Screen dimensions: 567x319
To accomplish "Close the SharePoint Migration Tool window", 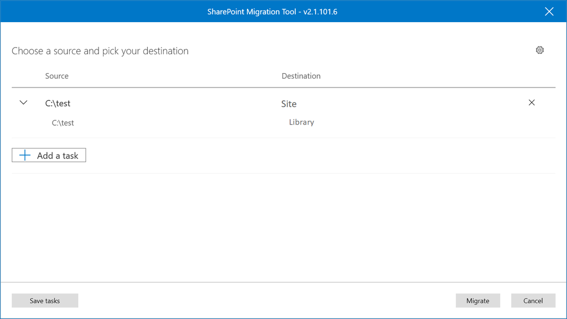I will coord(549,11).
